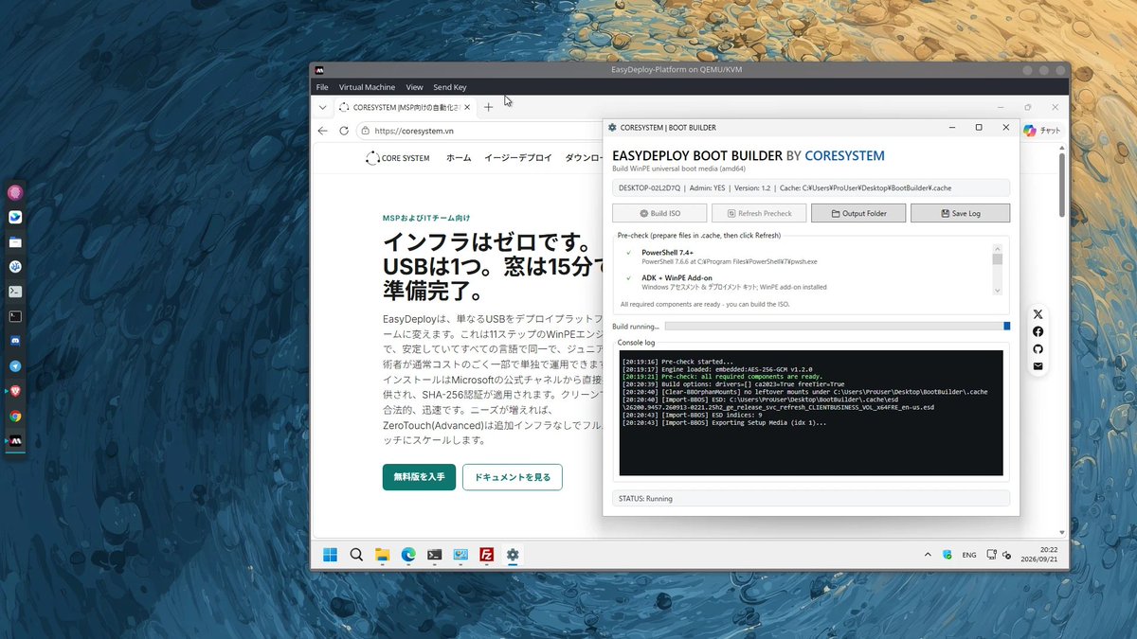
Task: Click the Windows Security tray icon
Action: click(947, 555)
